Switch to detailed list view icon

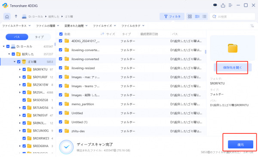coord(204,16)
